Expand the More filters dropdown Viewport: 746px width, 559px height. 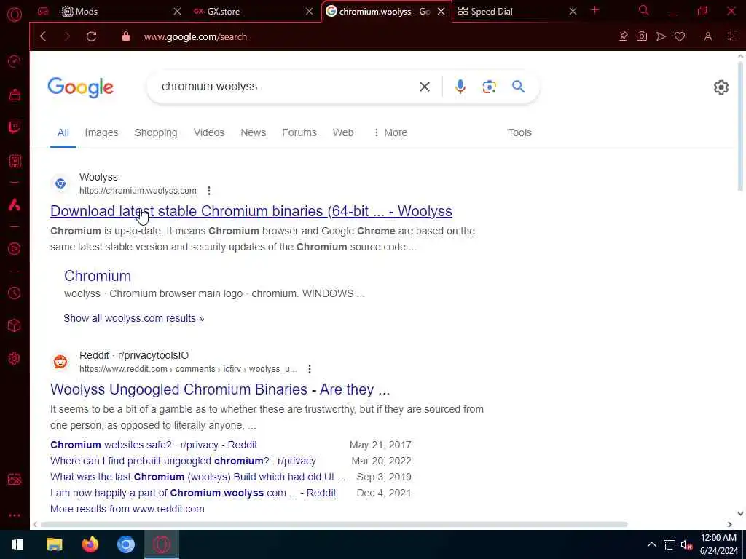[390, 132]
